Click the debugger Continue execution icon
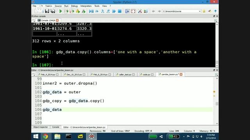 click(114, 11)
